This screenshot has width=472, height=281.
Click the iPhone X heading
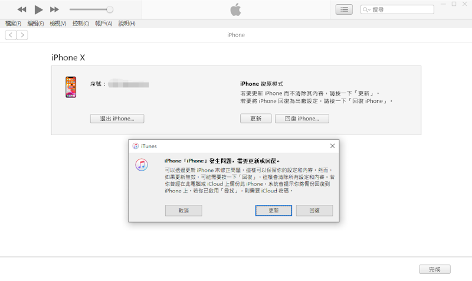(x=68, y=57)
